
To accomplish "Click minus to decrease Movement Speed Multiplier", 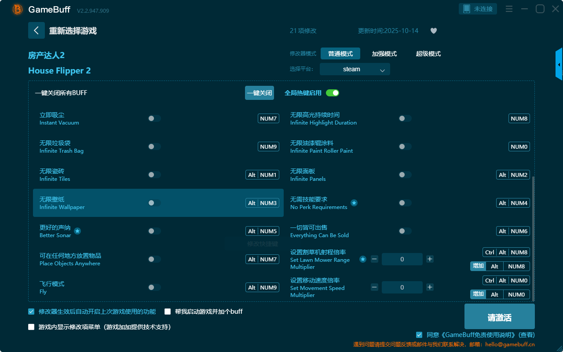I will pyautogui.click(x=374, y=287).
